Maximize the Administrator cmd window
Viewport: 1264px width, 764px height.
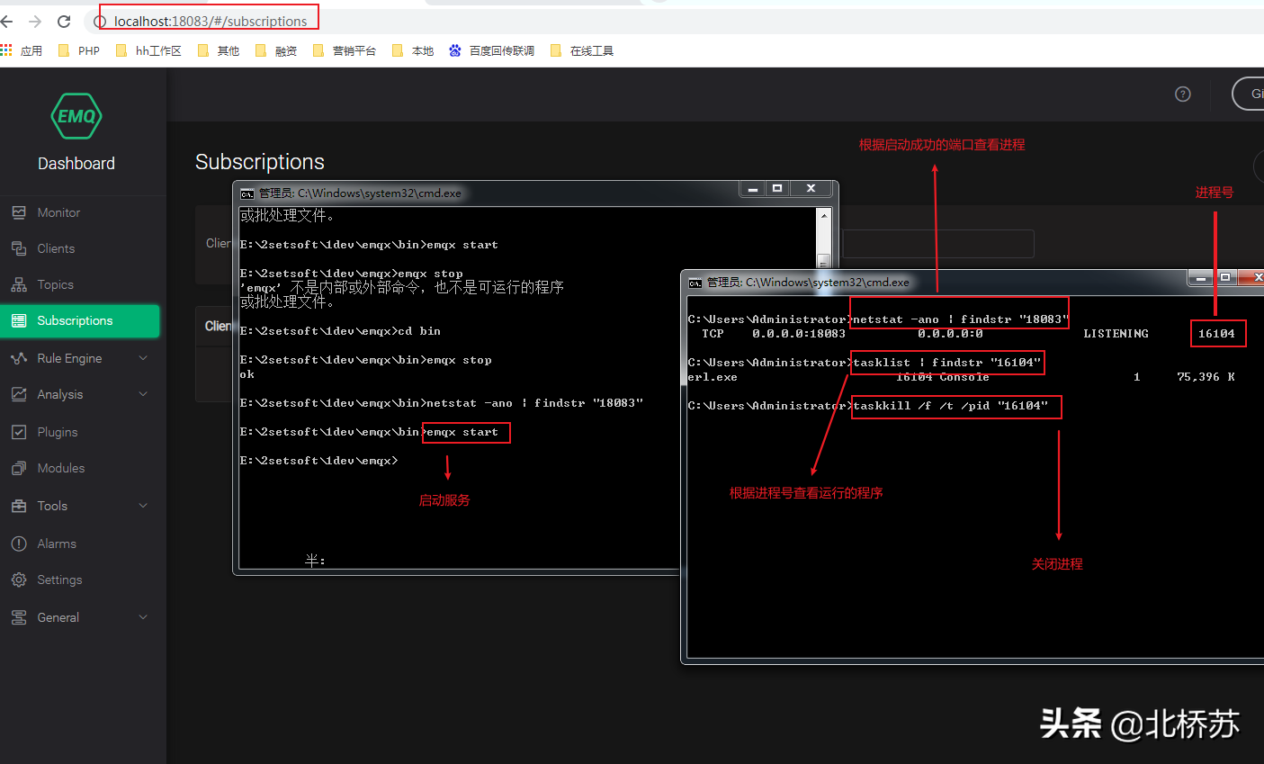(x=1224, y=277)
